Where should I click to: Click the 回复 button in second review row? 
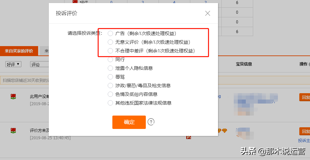305,131
